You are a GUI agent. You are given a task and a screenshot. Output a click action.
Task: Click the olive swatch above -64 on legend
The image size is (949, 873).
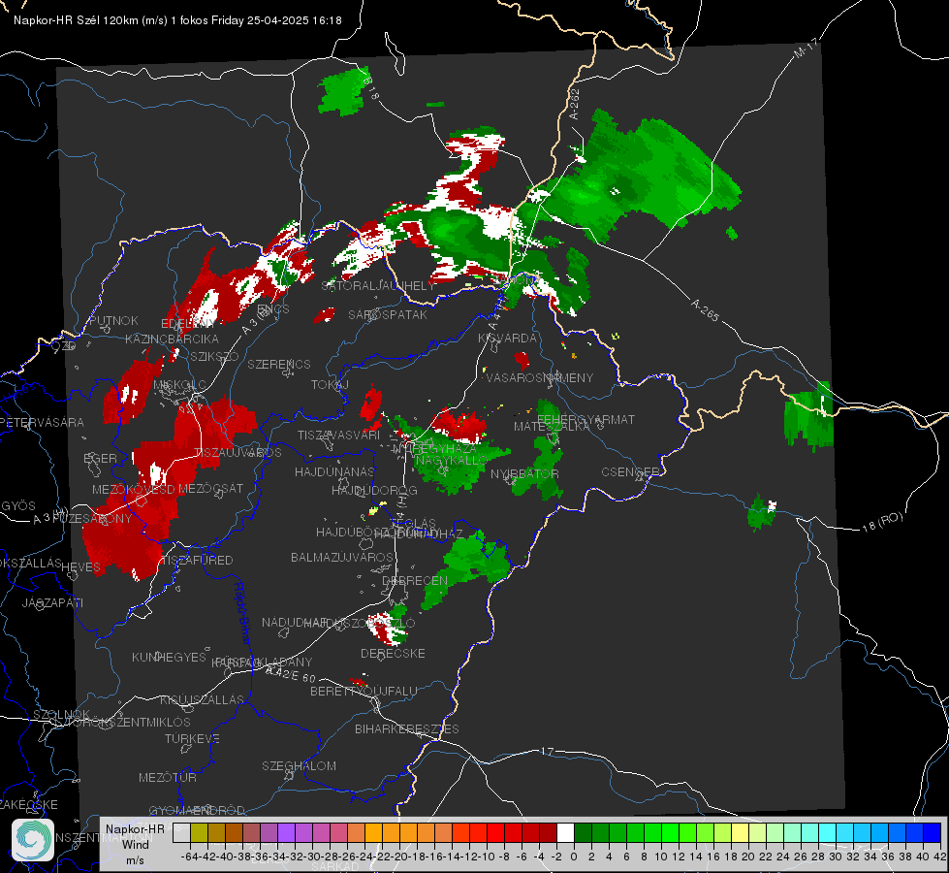(x=199, y=833)
